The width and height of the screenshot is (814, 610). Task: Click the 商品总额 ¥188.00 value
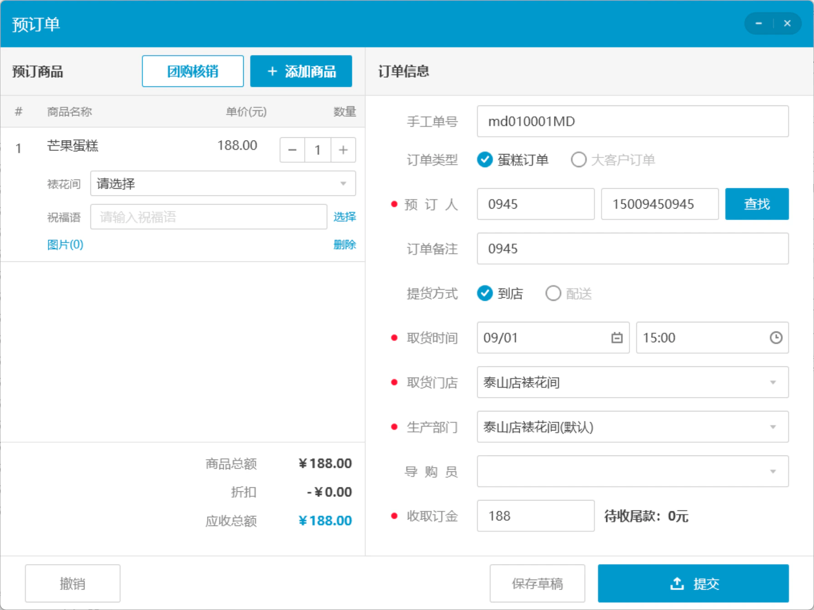325,463
